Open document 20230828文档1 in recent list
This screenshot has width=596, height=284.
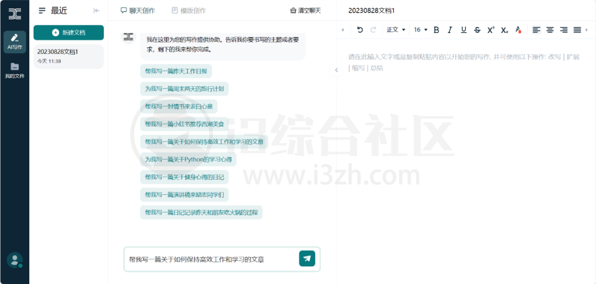(68, 57)
